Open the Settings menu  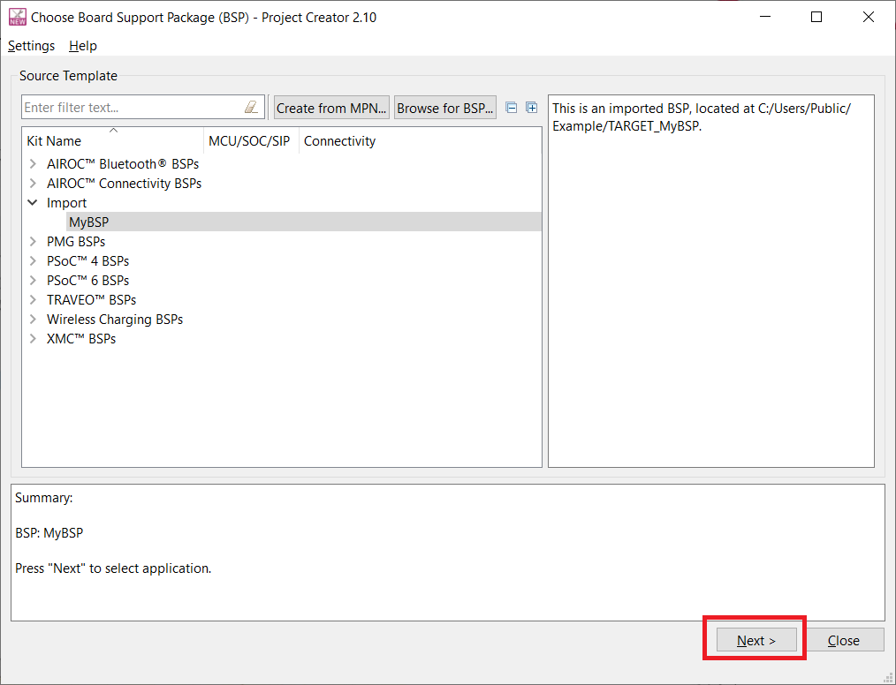point(32,46)
